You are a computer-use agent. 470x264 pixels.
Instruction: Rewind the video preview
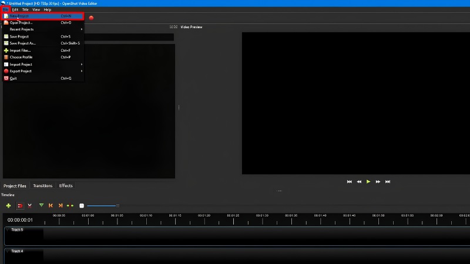359,182
